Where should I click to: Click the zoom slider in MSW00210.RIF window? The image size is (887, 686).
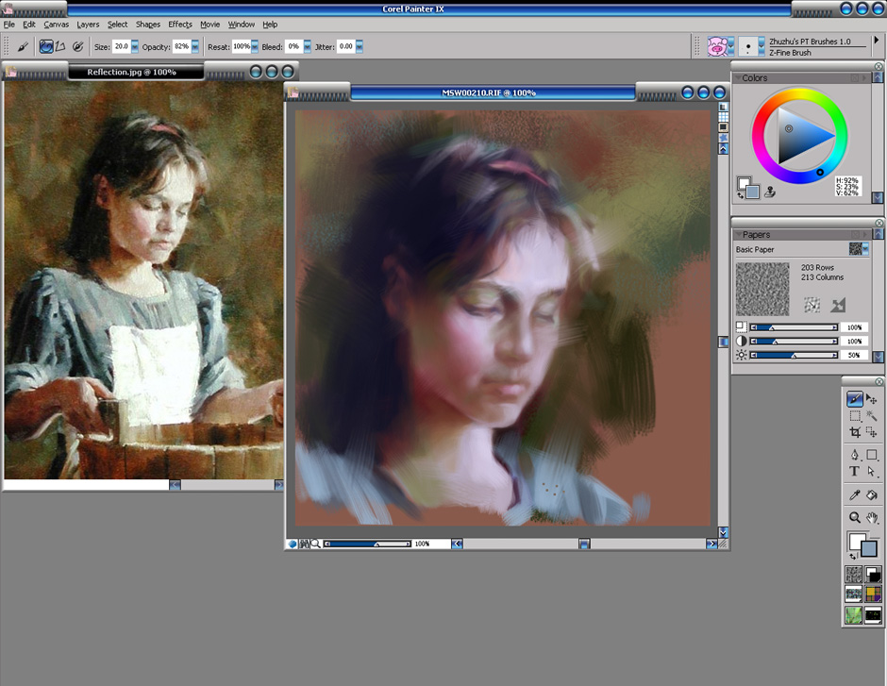tap(368, 544)
